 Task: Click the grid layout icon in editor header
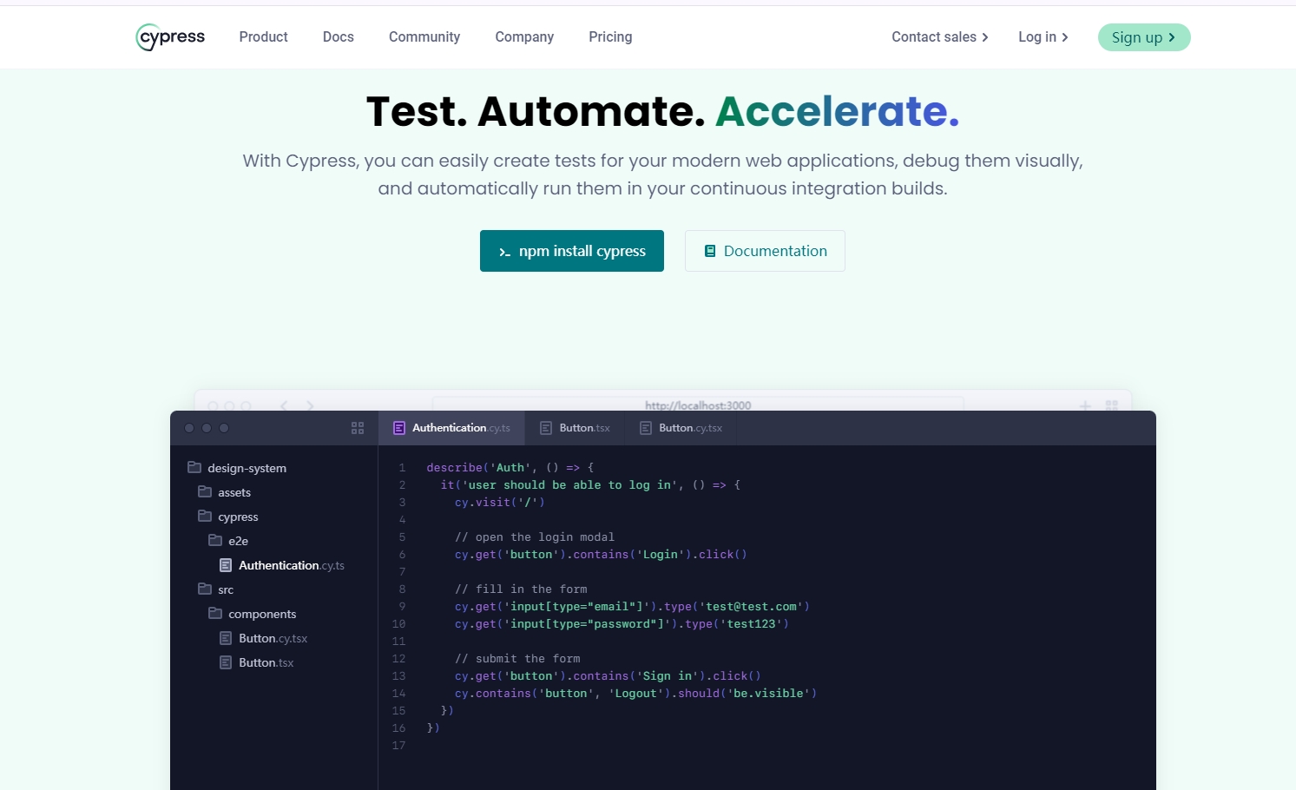tap(358, 428)
